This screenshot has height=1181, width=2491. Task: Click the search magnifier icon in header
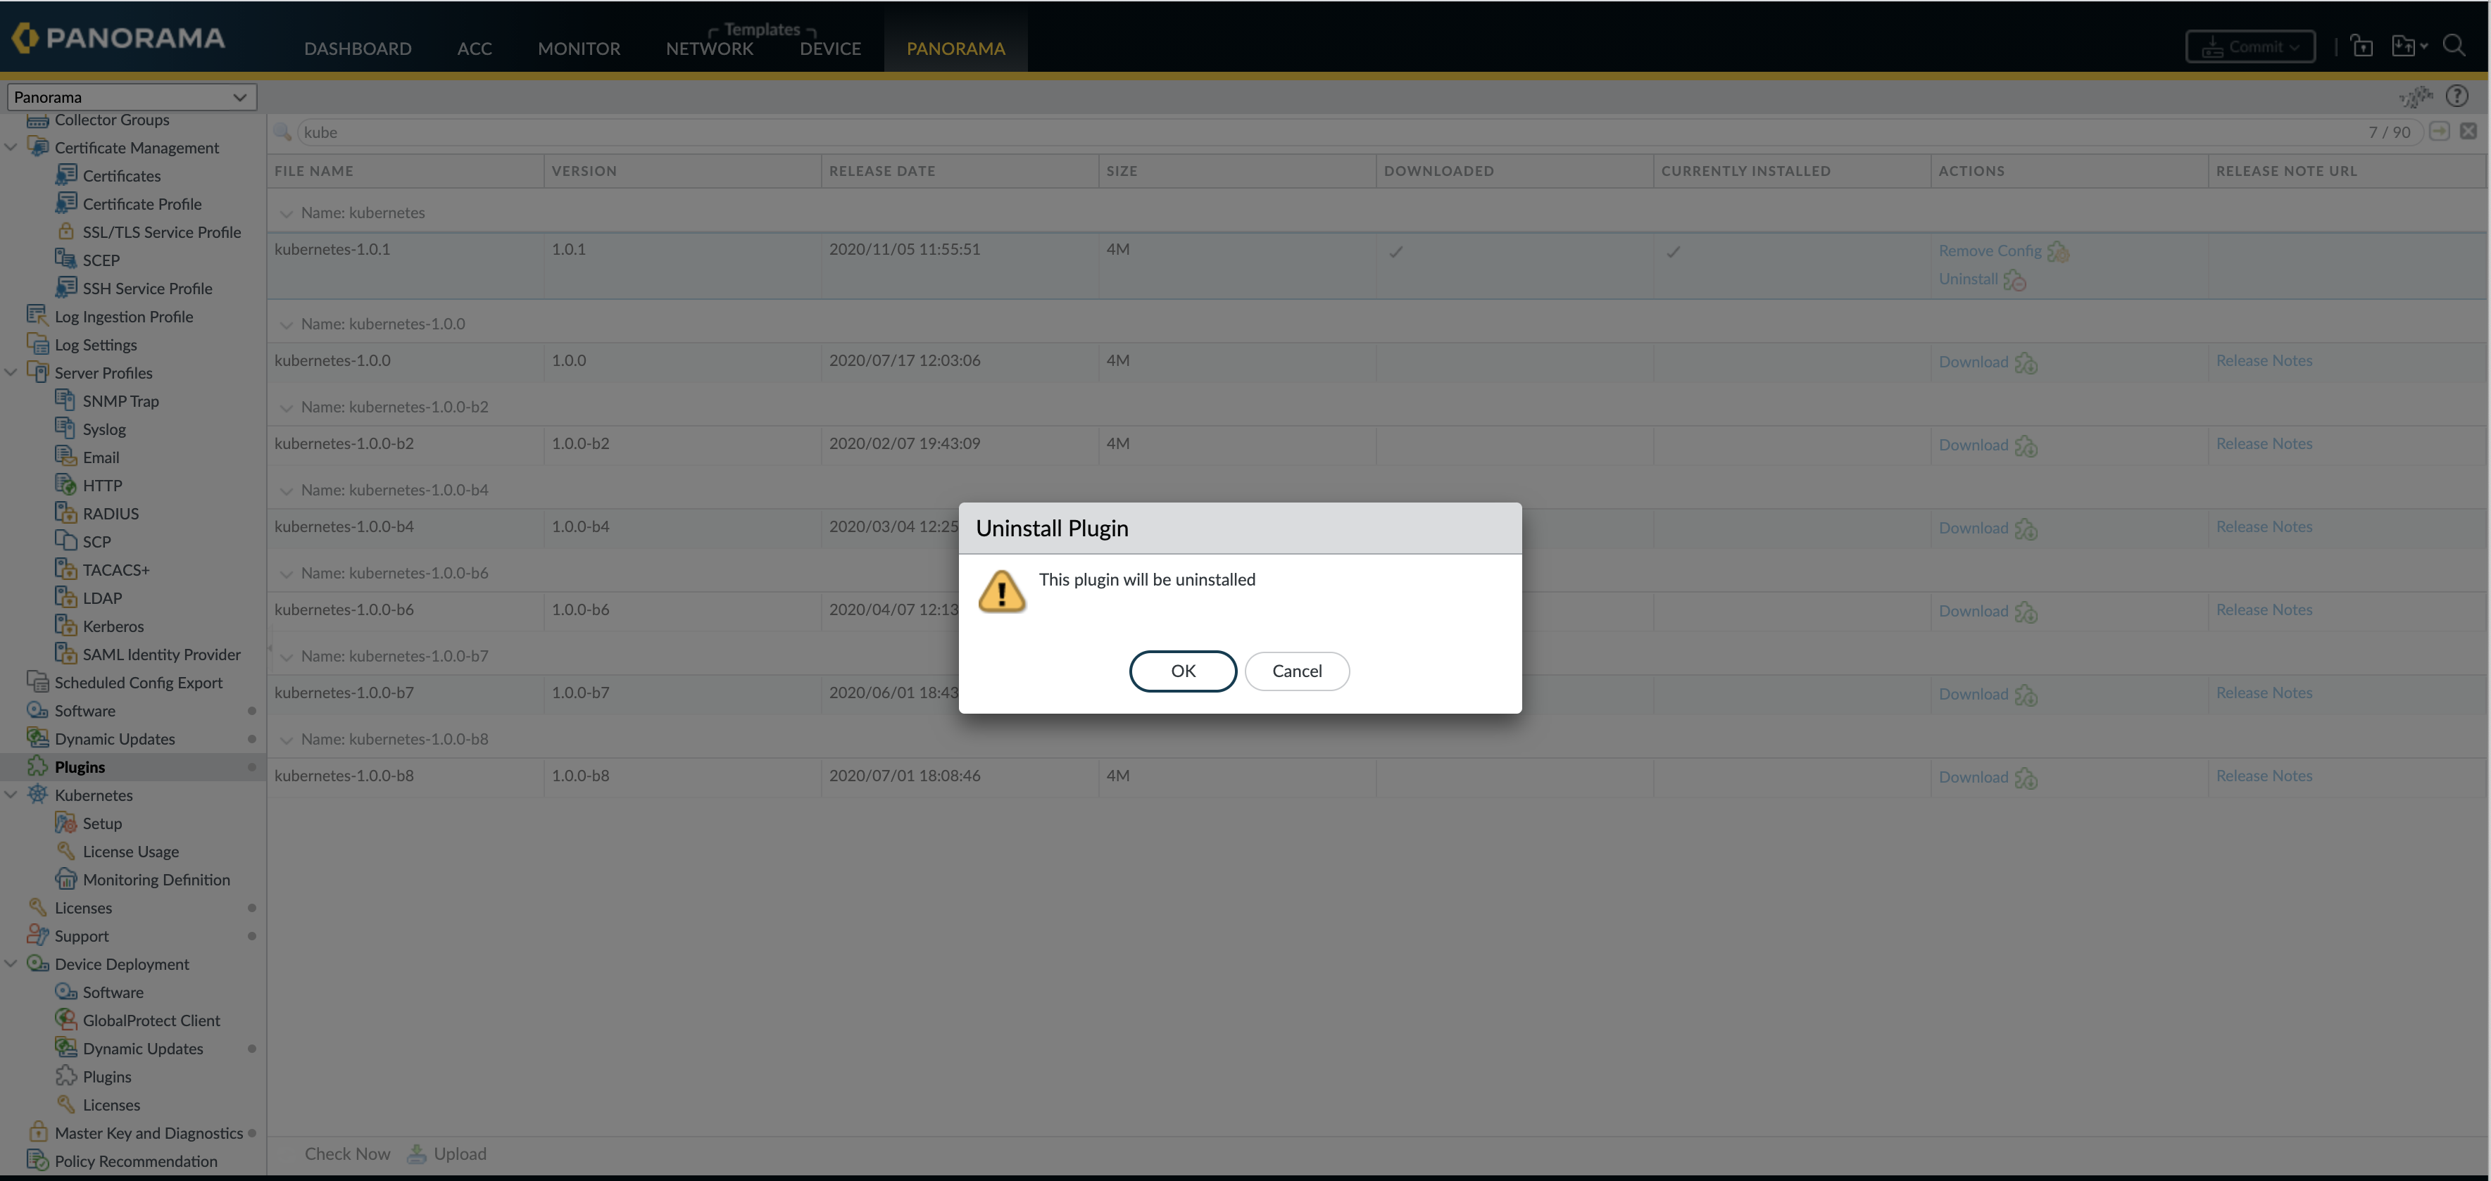pos(2453,46)
